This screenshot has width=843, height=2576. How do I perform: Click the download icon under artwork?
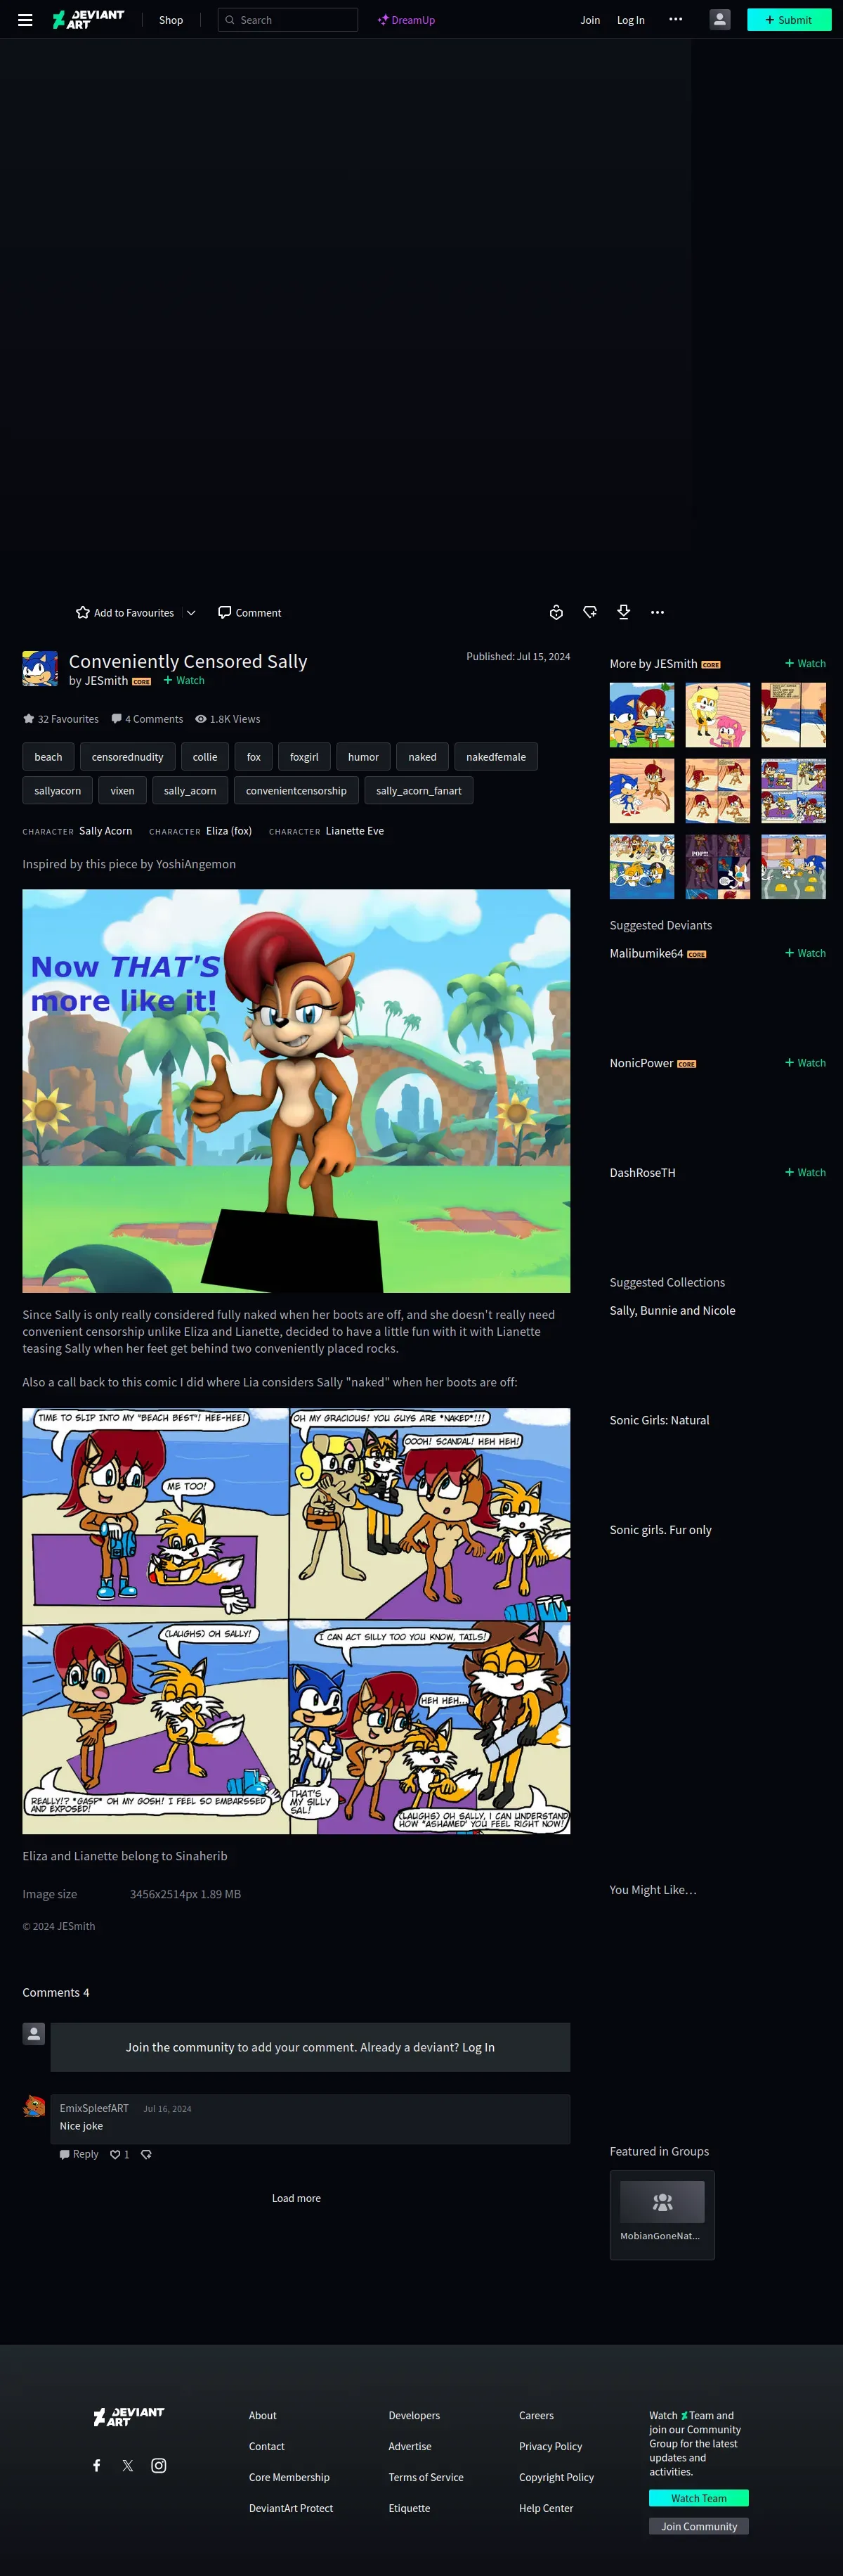[x=623, y=612]
